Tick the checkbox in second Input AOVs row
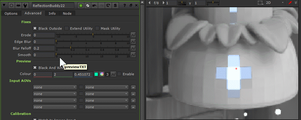 [81, 94]
